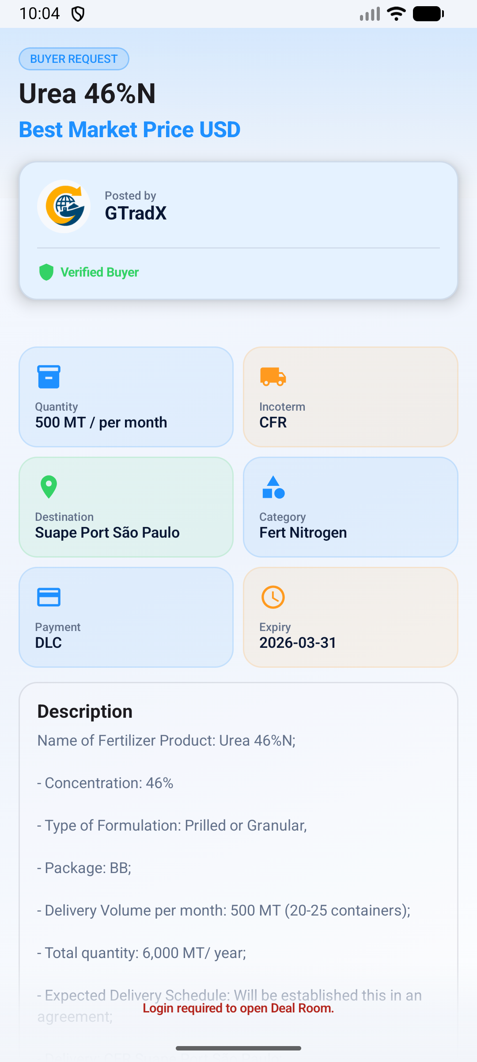Tap the GTradX company logo

64,206
